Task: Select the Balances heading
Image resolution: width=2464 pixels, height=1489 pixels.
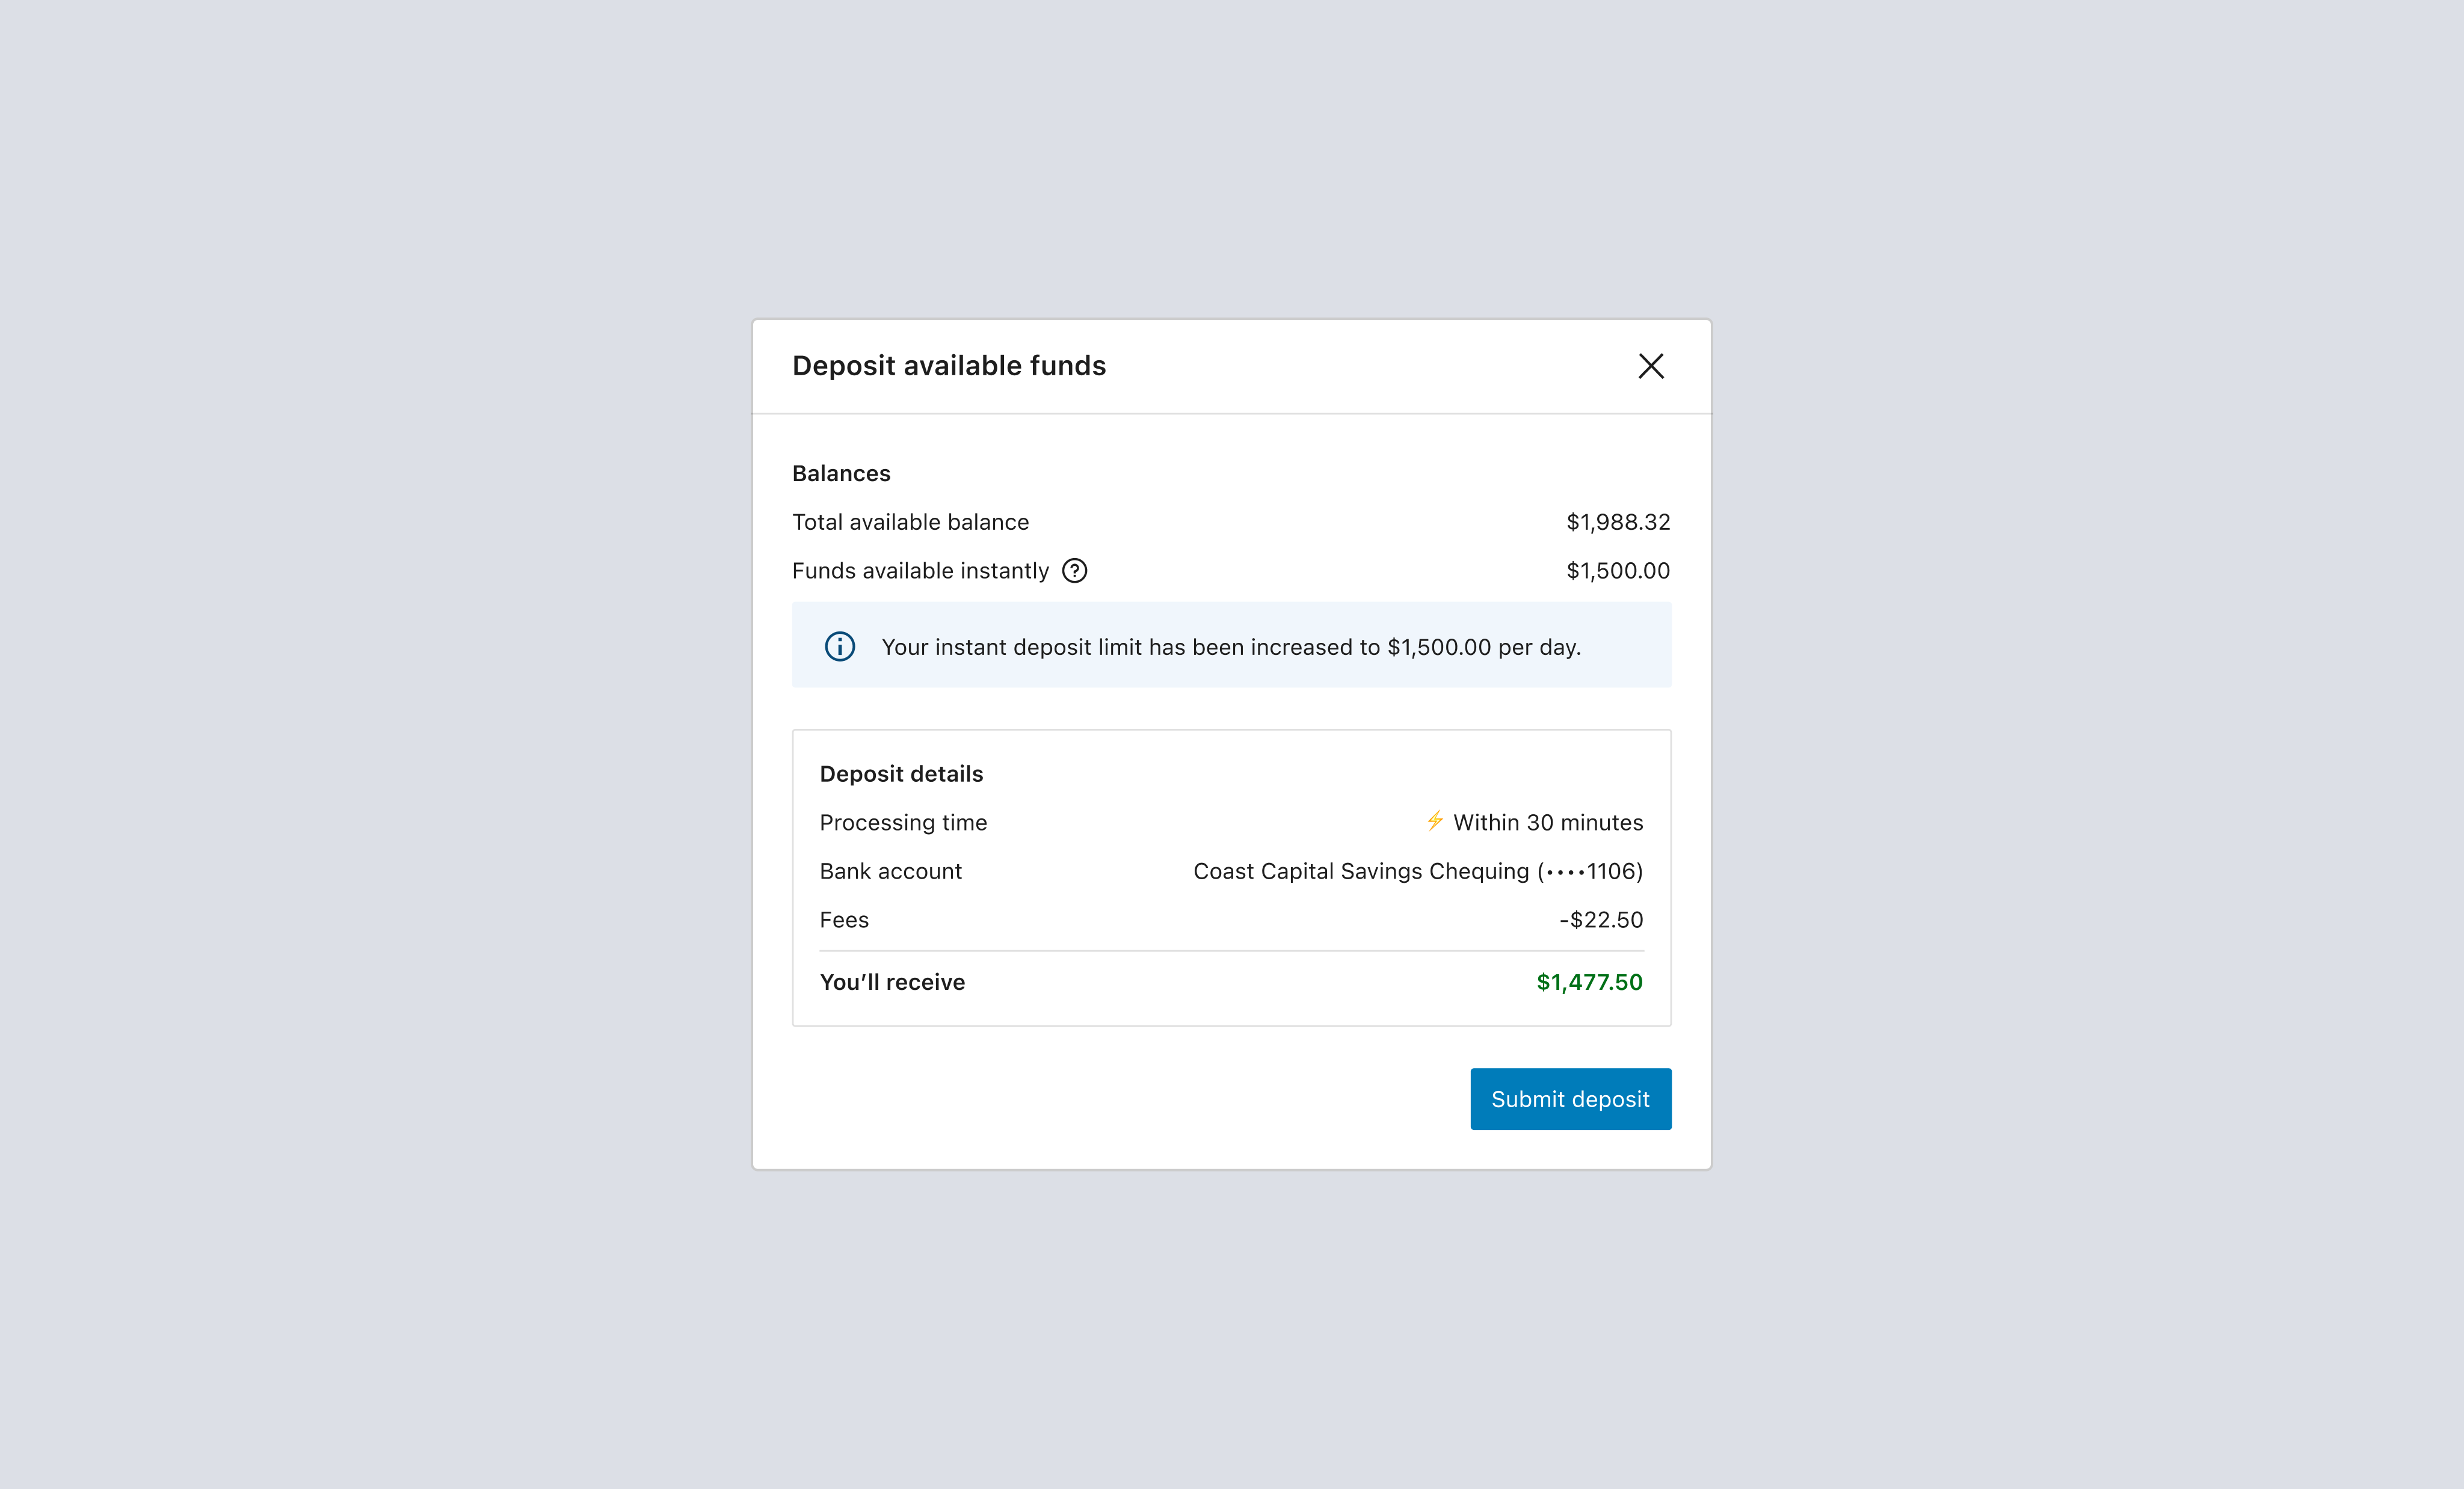Action: coord(841,473)
